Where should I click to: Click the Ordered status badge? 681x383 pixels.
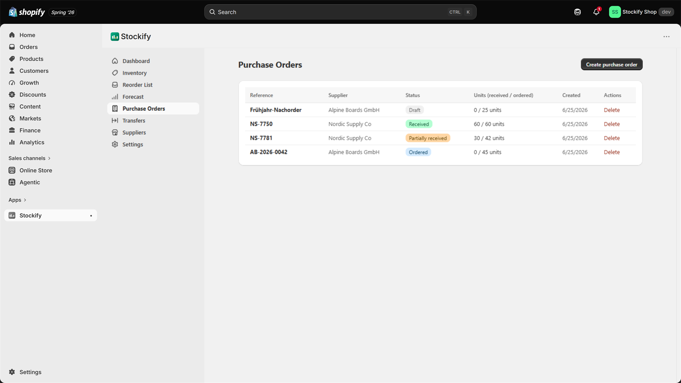418,152
